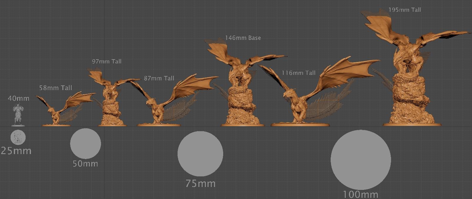Click the "195mm Tall" label
Viewport: 472px width, 199px height.
[405, 10]
